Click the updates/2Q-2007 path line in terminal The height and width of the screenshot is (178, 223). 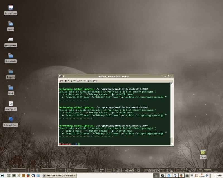122,107
